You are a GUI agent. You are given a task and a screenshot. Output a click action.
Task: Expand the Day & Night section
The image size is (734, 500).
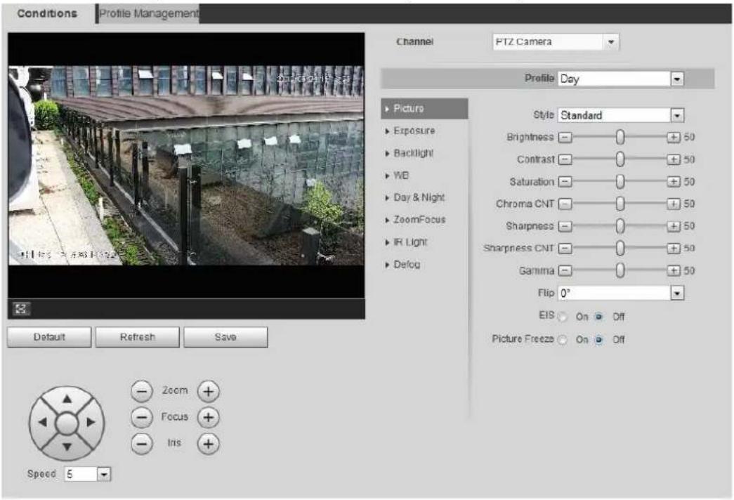click(x=419, y=197)
